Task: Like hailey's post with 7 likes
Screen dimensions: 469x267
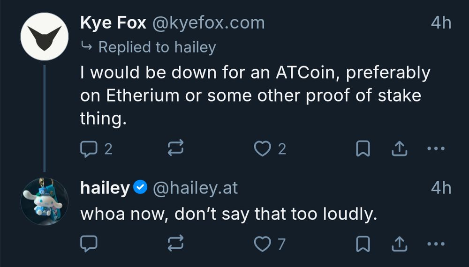Action: tap(263, 244)
